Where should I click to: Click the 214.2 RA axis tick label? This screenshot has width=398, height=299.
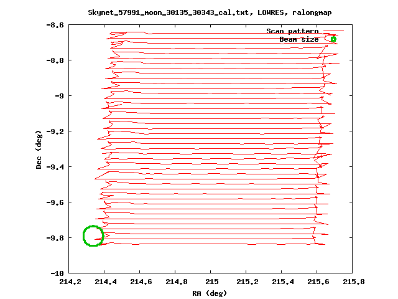[70, 282]
